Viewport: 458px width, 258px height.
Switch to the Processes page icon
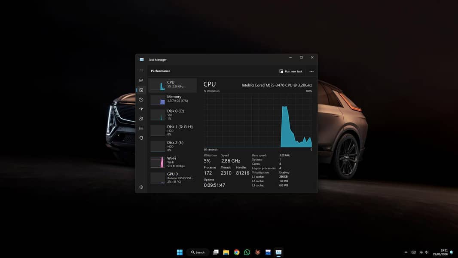(141, 80)
